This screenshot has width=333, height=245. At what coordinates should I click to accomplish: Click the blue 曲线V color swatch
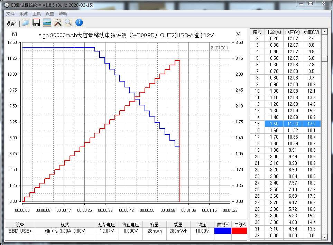[x=223, y=231]
